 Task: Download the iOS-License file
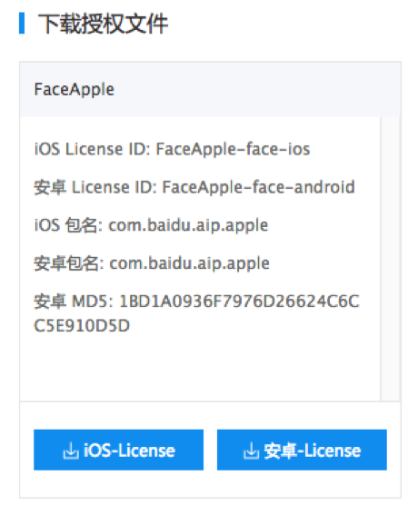pyautogui.click(x=118, y=450)
